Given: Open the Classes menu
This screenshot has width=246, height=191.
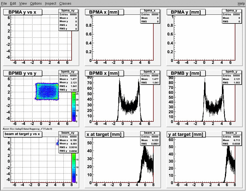Looking at the screenshot, I should (65, 4).
